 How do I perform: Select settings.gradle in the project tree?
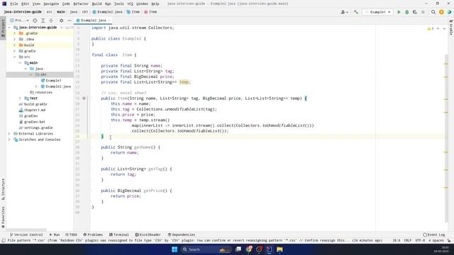[x=38, y=127]
